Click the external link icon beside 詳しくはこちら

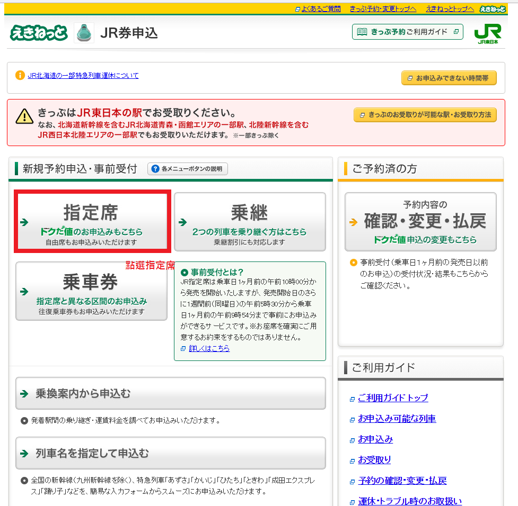183,349
